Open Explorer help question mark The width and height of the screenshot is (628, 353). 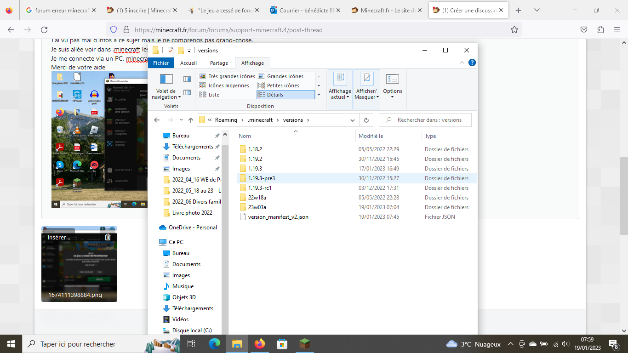click(x=472, y=63)
